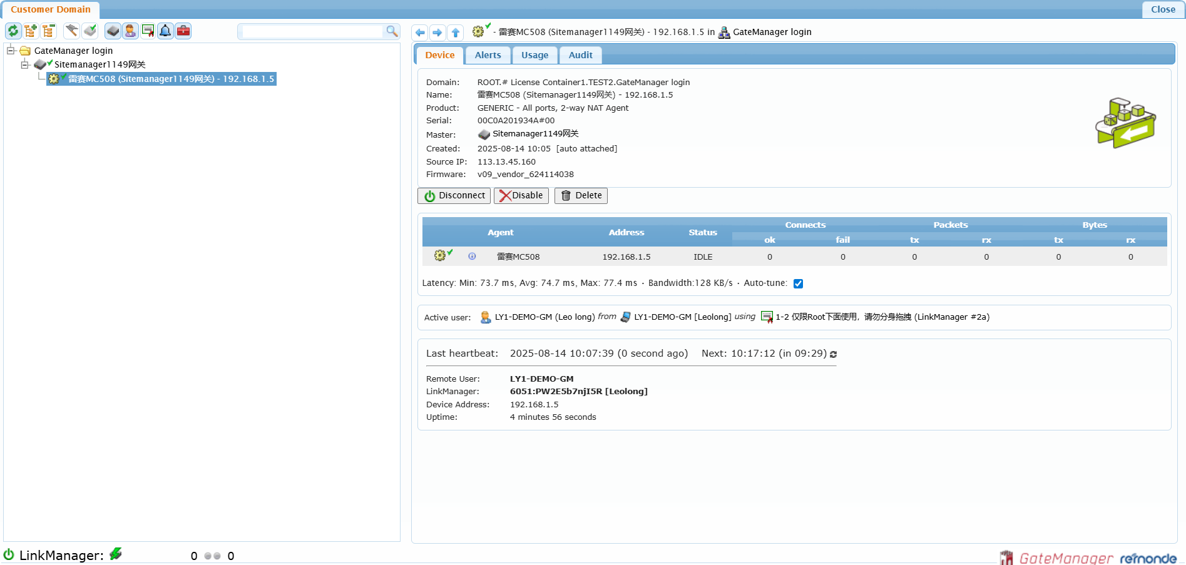Click the blue info icon in agent row
The width and height of the screenshot is (1186, 565).
point(472,257)
